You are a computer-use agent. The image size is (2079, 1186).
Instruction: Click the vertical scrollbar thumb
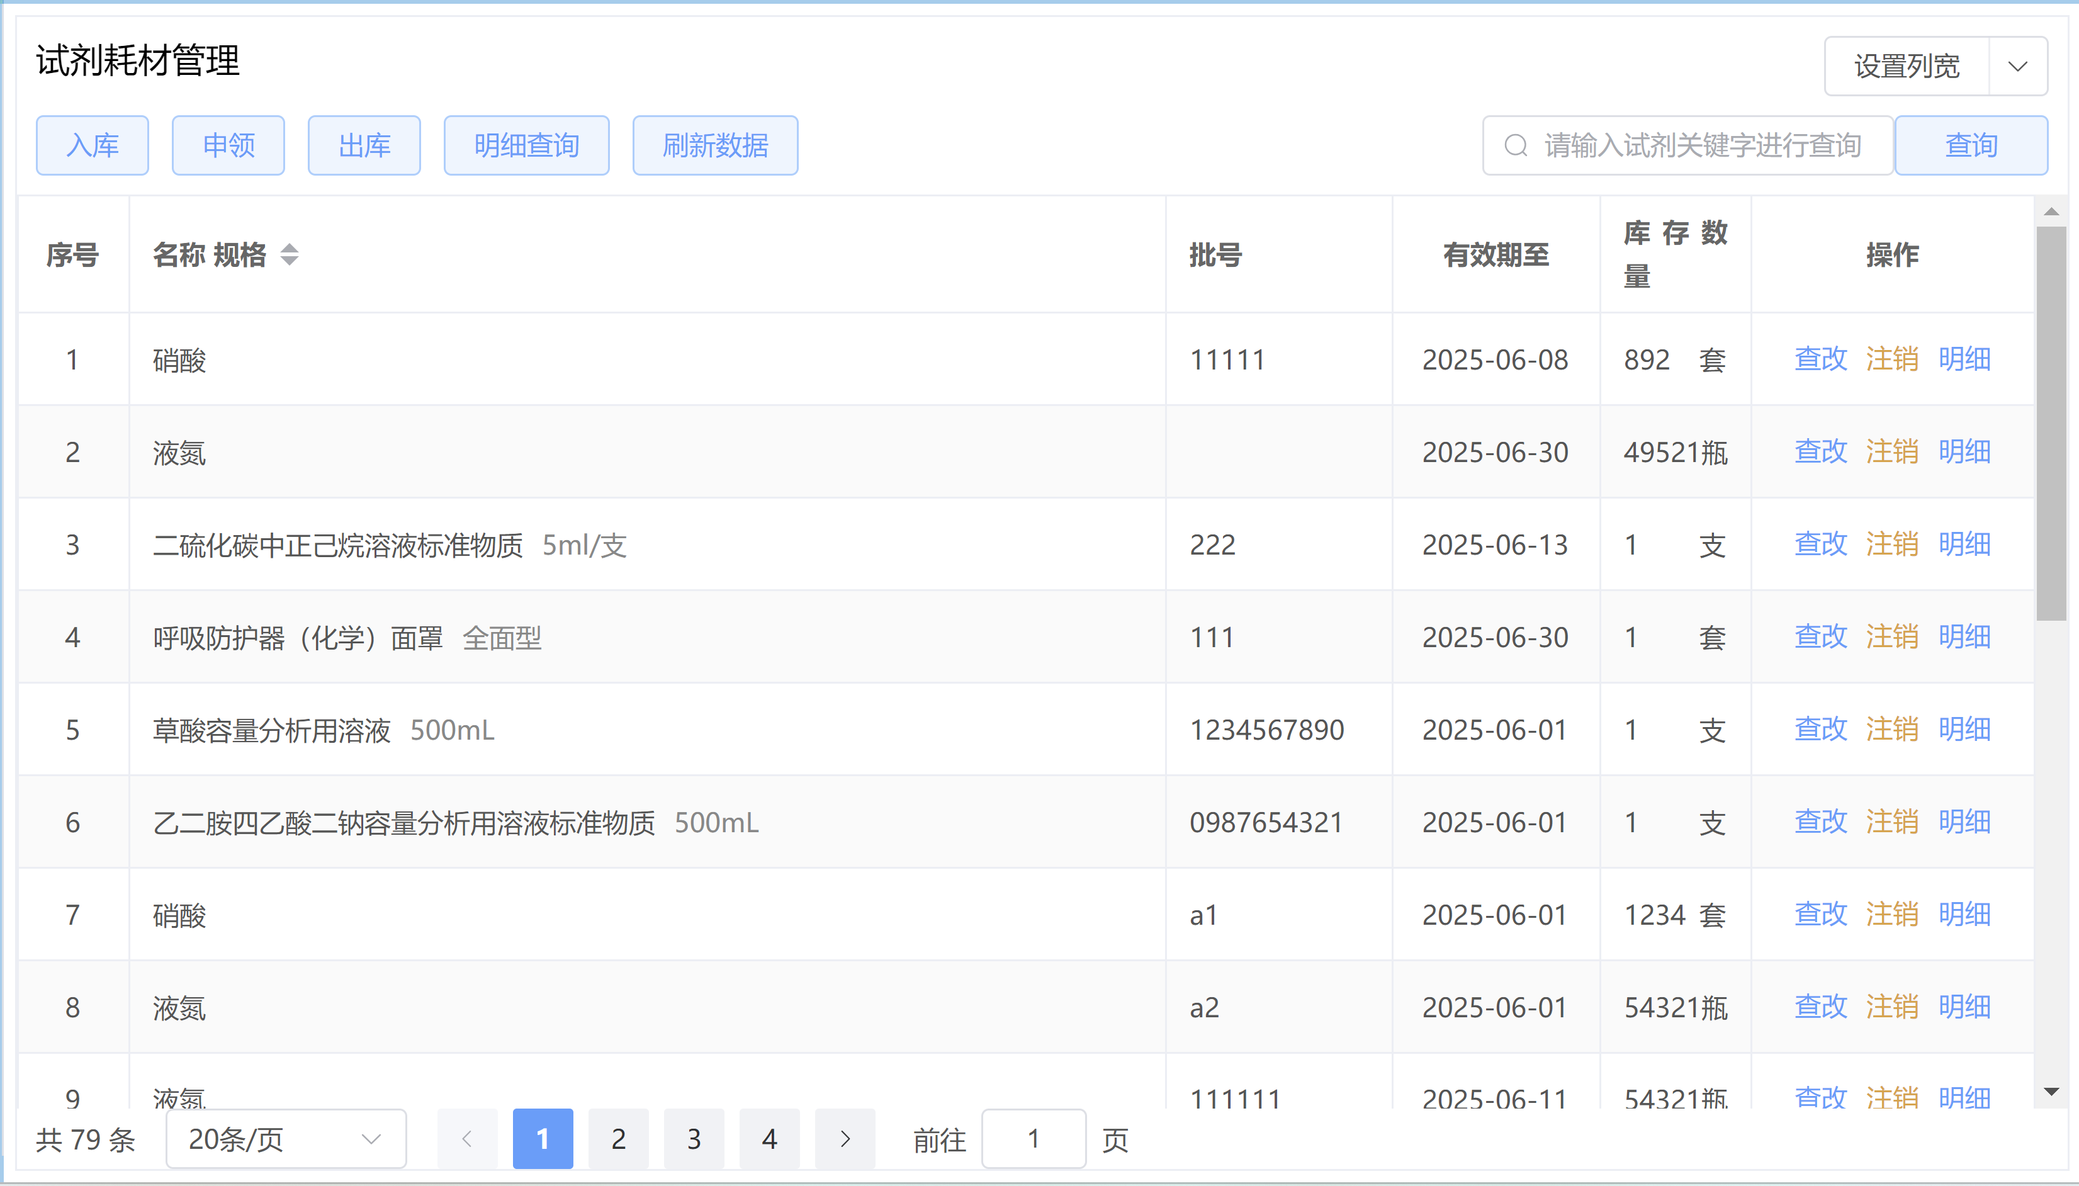point(2051,424)
